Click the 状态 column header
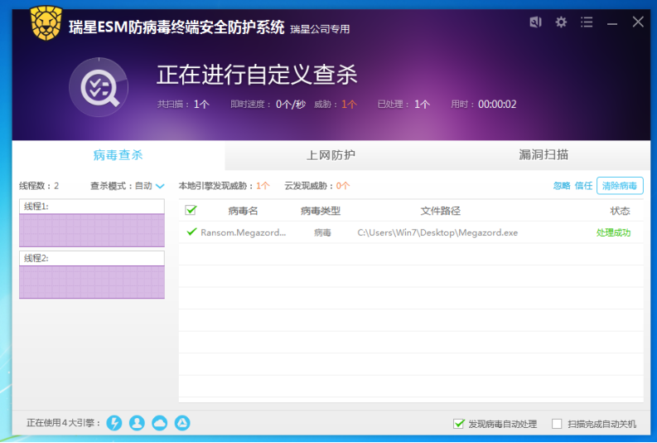The image size is (657, 443). click(x=620, y=211)
